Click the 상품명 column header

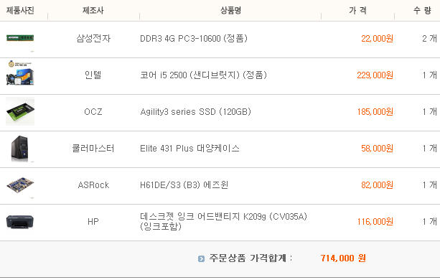[230, 10]
